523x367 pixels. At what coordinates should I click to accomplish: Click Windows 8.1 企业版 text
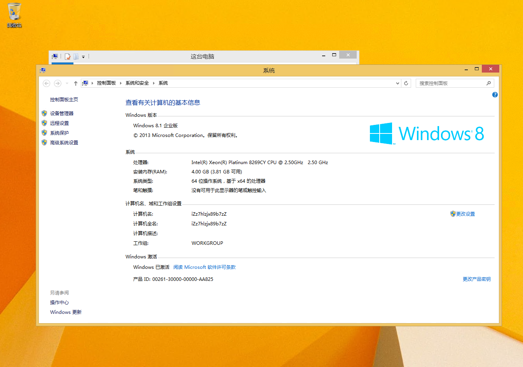coord(155,125)
